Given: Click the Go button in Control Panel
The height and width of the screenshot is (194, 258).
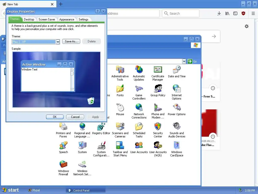Looking at the screenshot, I should coord(192,61).
